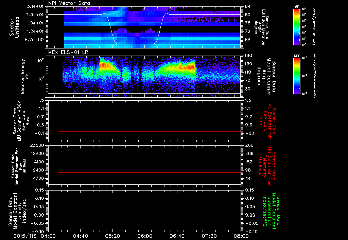Click the "9400" scanner position tick value

click(x=38, y=170)
